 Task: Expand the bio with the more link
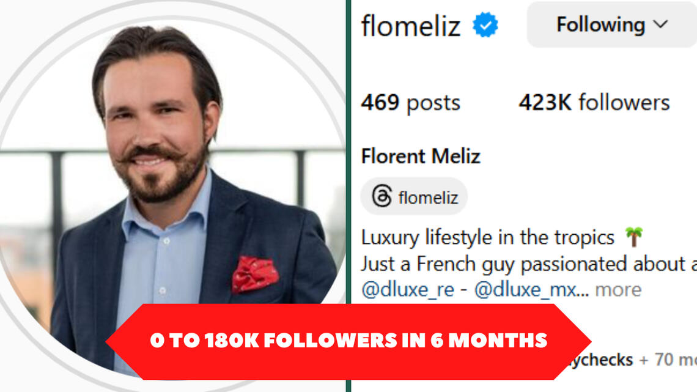coord(619,289)
